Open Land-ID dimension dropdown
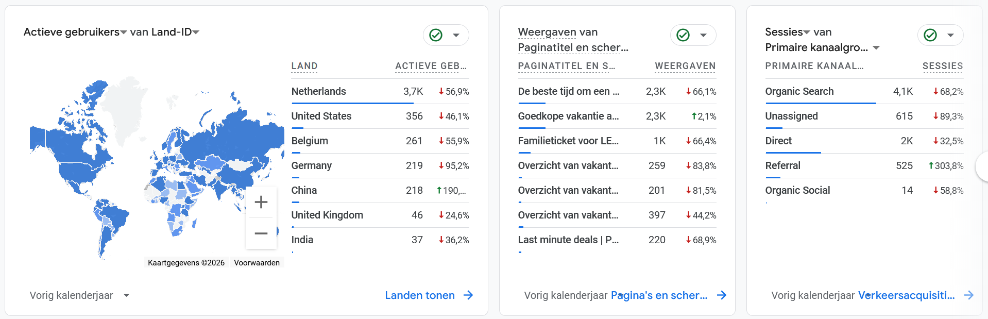 (196, 32)
